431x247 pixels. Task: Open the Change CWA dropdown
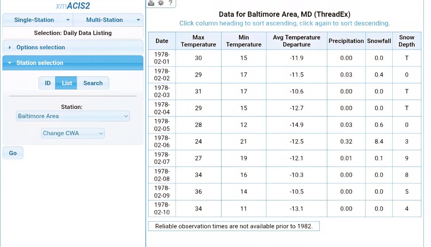73,133
